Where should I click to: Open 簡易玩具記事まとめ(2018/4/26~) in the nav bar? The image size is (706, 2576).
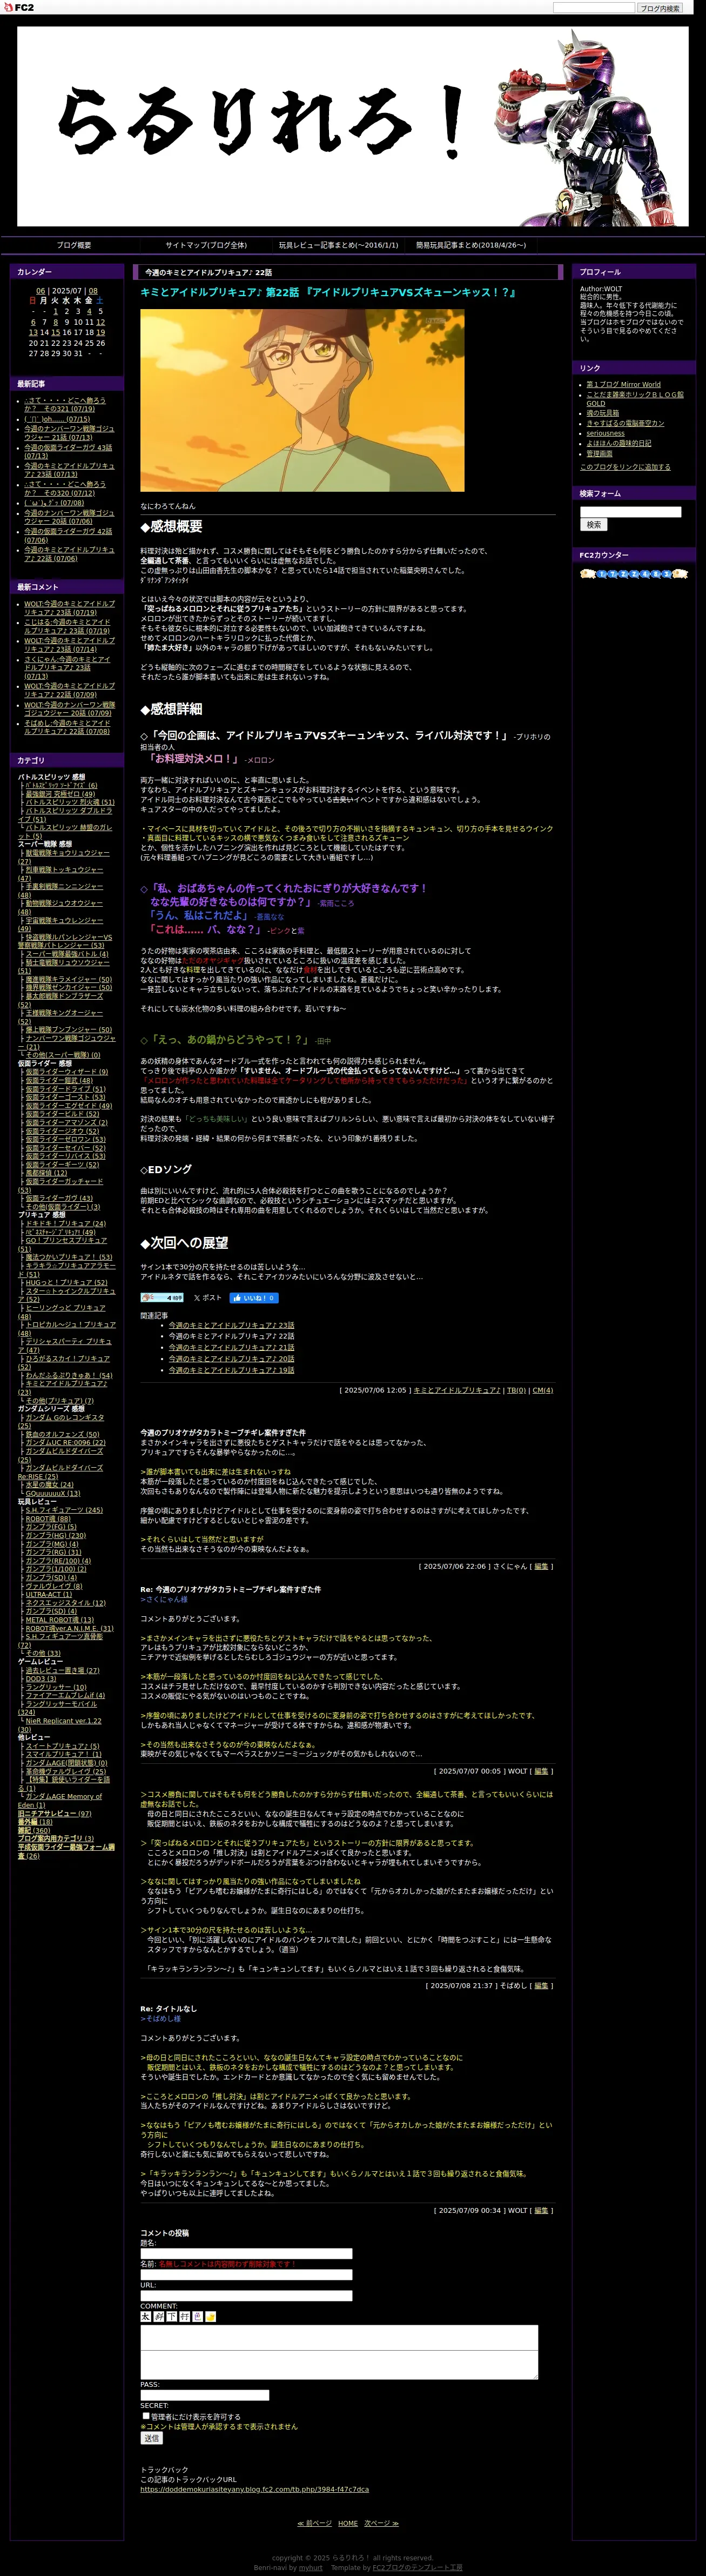click(471, 245)
